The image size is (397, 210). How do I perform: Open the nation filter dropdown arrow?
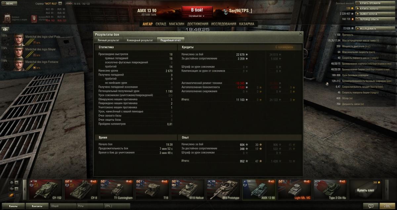pyautogui.click(x=16, y=183)
